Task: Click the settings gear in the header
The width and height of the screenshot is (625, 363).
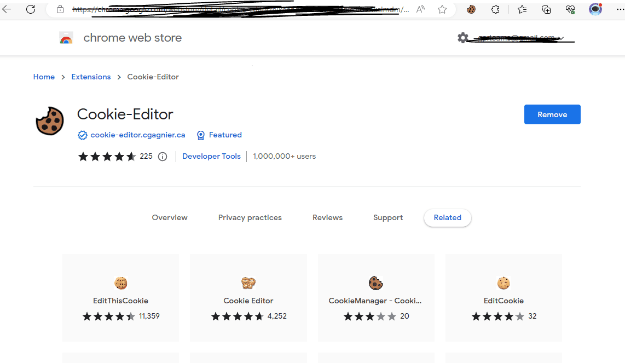Action: pos(463,38)
